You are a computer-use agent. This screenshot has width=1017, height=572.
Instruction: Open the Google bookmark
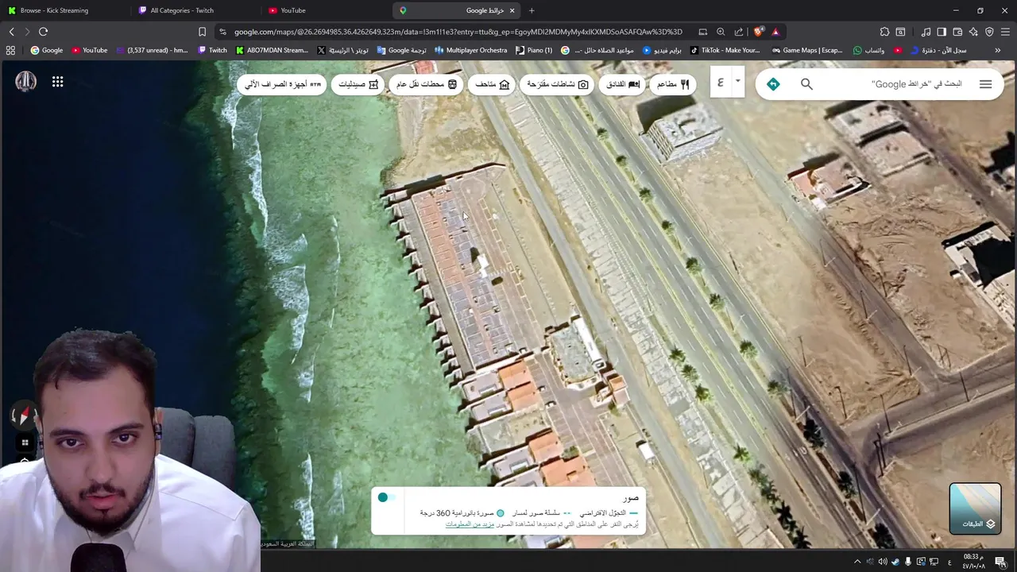point(47,50)
